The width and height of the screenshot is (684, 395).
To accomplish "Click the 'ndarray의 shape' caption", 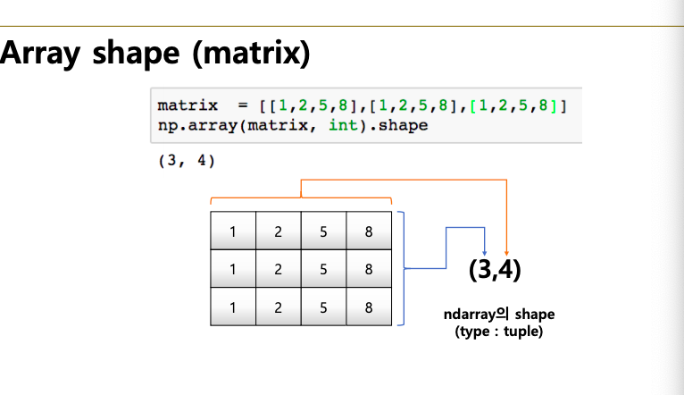I will click(499, 314).
